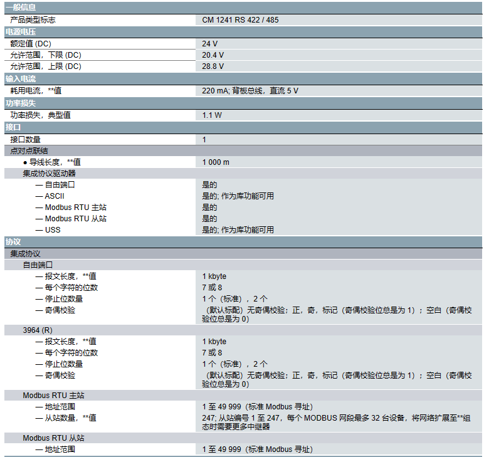The width and height of the screenshot is (484, 457).
Task: Select the '功率损失，典型值' label
Action: [40, 115]
